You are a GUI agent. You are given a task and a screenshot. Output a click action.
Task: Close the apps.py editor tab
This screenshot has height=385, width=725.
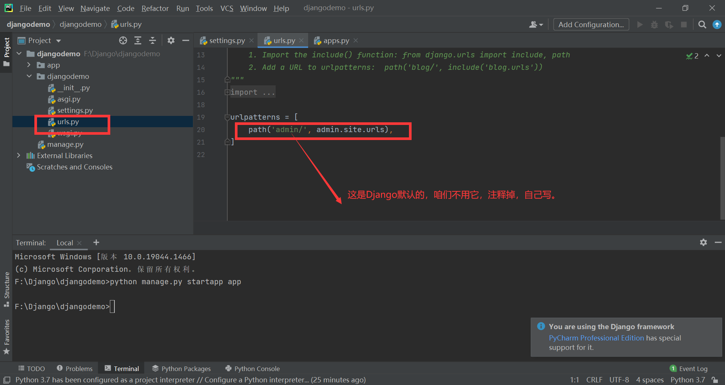[356, 40]
